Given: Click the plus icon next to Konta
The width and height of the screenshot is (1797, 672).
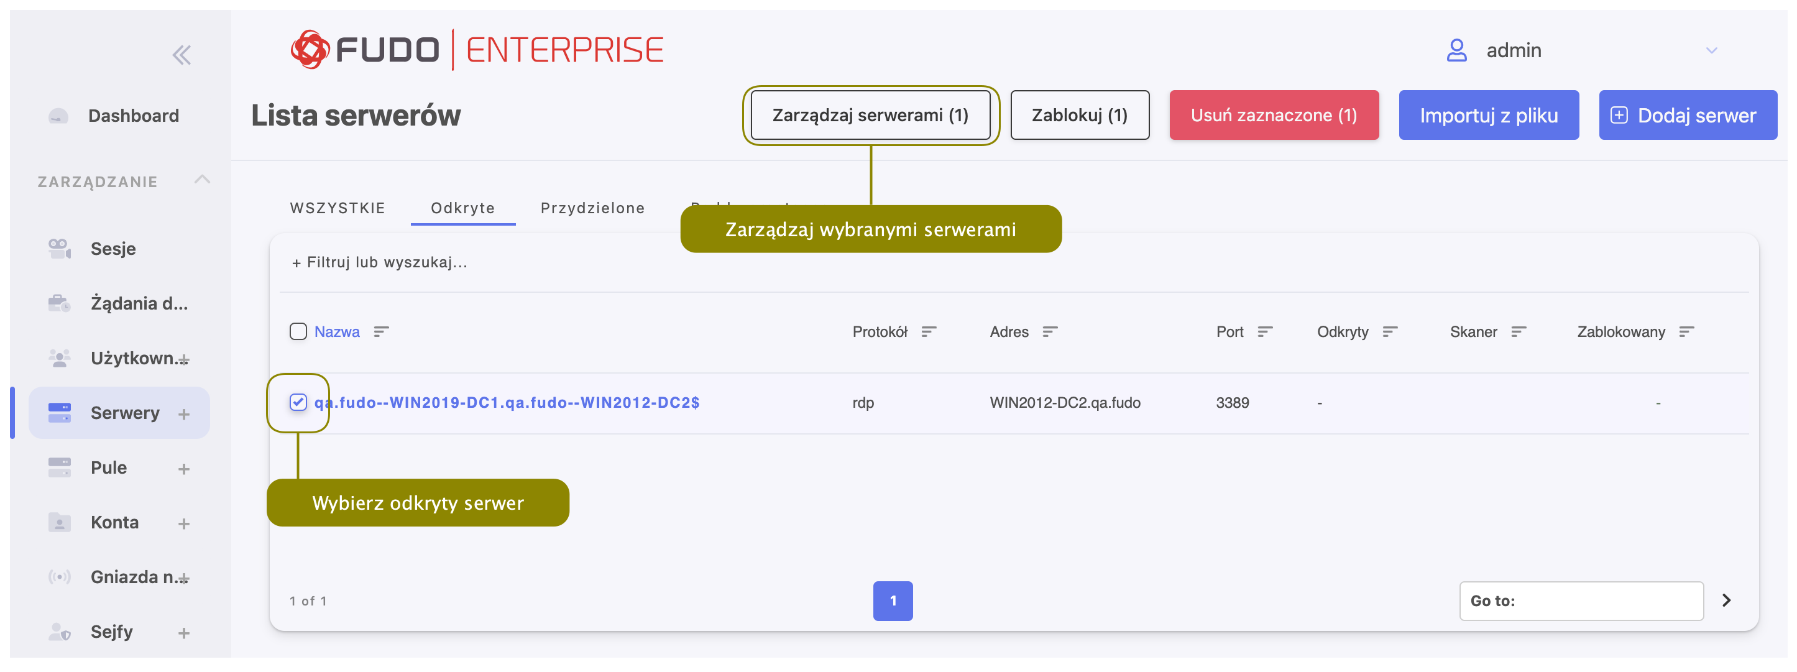Looking at the screenshot, I should (184, 523).
